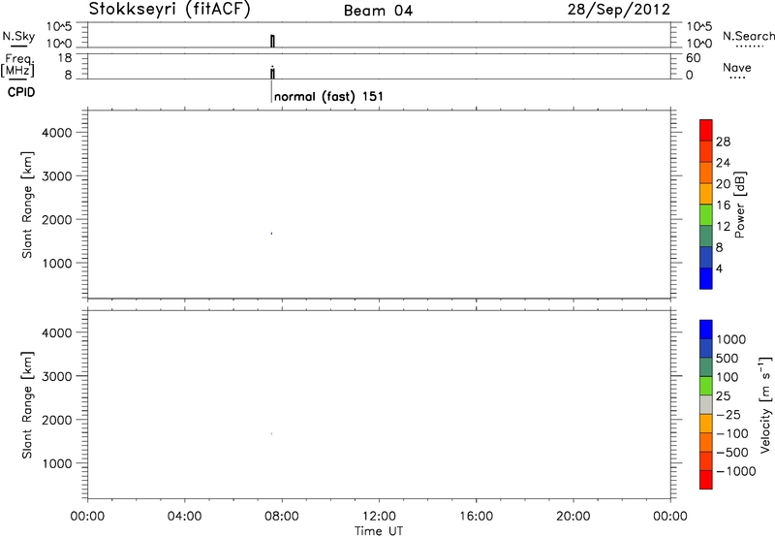Pick the 100–500 teal Velocity swatch
Viewport: 775px width, 537px height.
706,367
